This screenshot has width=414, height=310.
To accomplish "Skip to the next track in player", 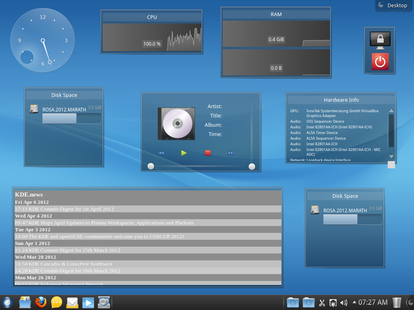I will (231, 153).
